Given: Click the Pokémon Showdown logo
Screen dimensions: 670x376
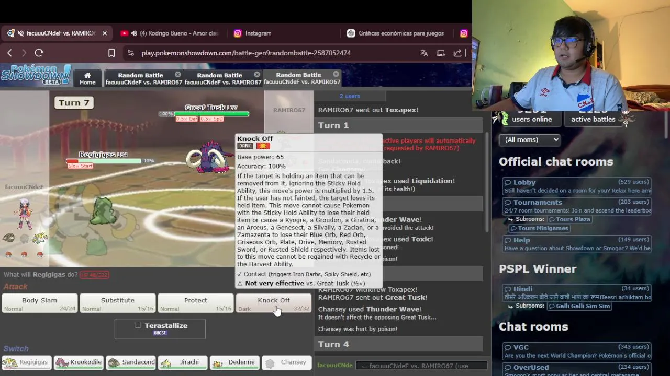Looking at the screenshot, I should pos(36,75).
